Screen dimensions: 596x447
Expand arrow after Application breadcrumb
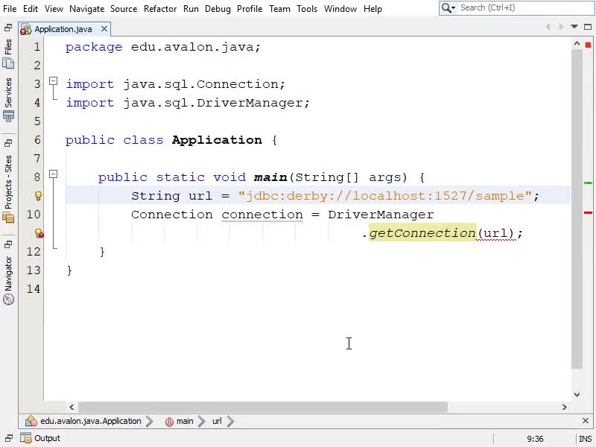[x=150, y=421]
